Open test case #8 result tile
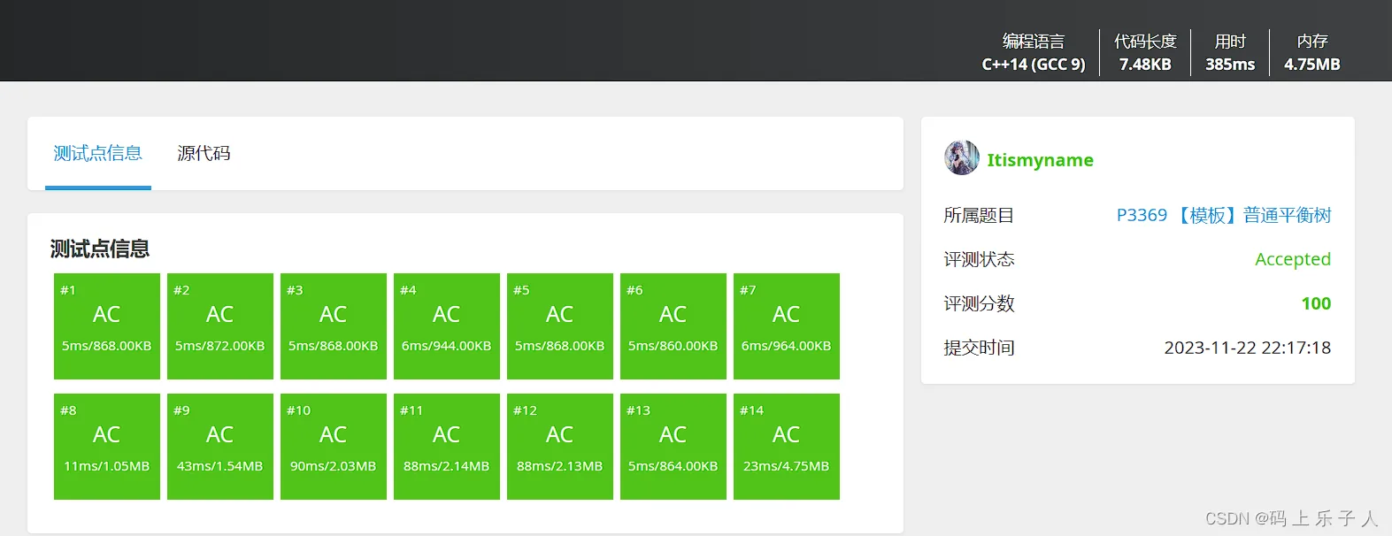This screenshot has width=1392, height=536. pyautogui.click(x=107, y=446)
